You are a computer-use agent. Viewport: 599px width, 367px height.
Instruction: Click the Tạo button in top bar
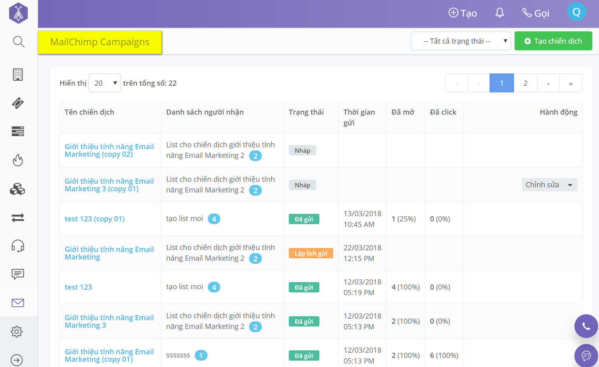point(463,13)
